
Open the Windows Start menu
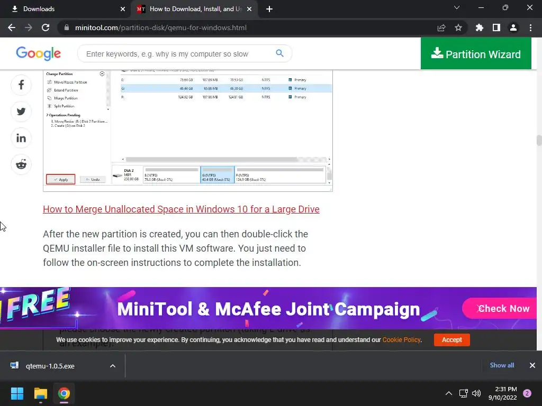17,393
